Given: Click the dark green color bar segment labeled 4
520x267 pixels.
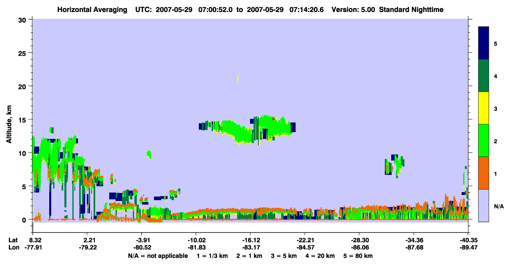Looking at the screenshot, I should [484, 76].
